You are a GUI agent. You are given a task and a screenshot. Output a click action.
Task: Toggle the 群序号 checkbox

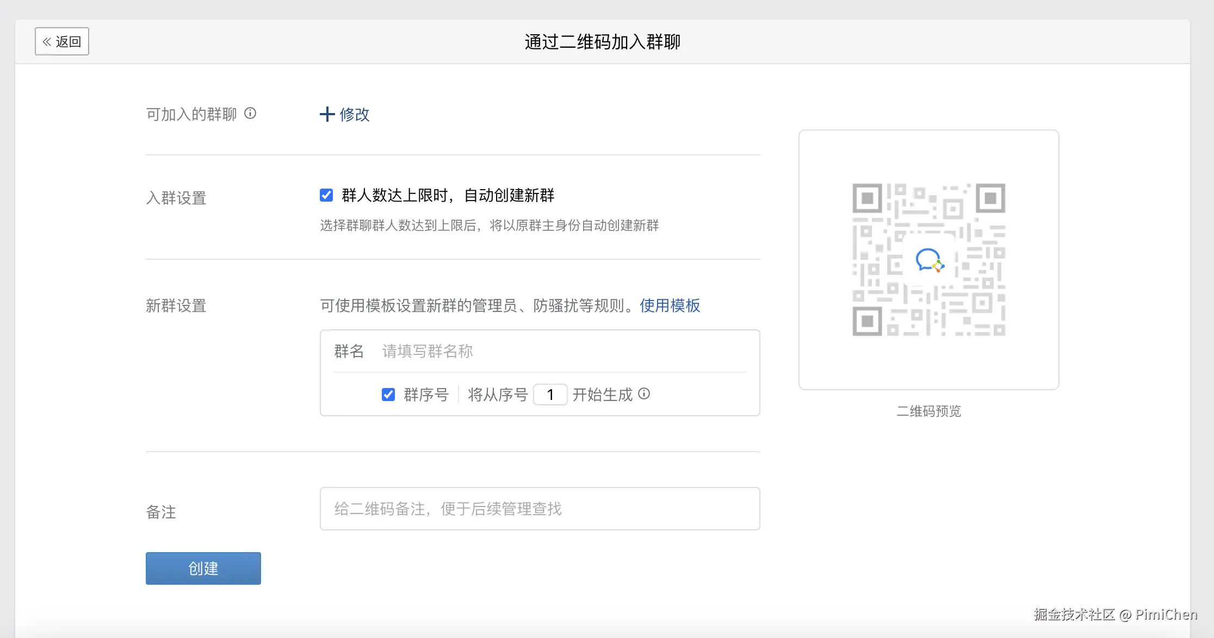388,395
